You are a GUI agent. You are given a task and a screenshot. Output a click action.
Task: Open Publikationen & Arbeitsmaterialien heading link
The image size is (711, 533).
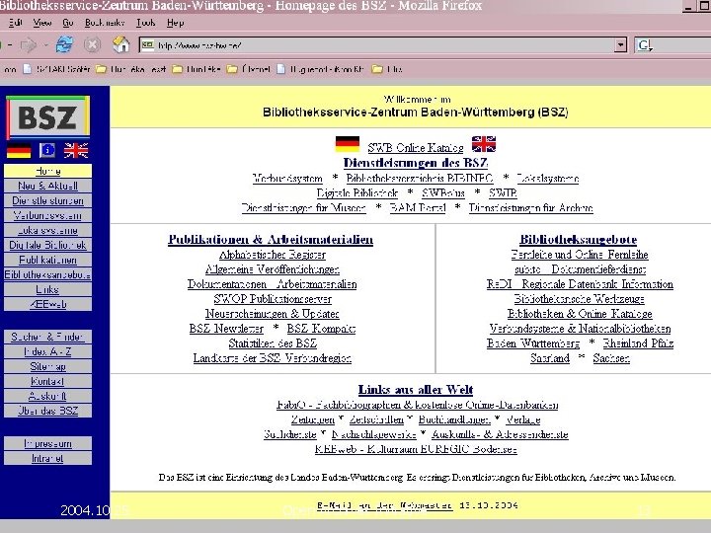tap(271, 239)
